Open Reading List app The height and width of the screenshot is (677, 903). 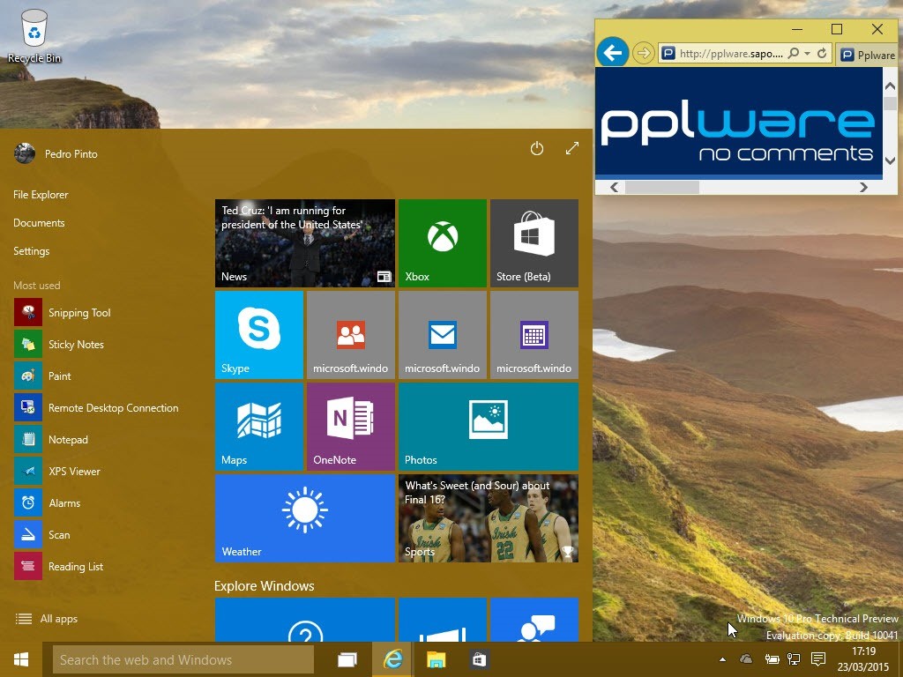pyautogui.click(x=59, y=566)
